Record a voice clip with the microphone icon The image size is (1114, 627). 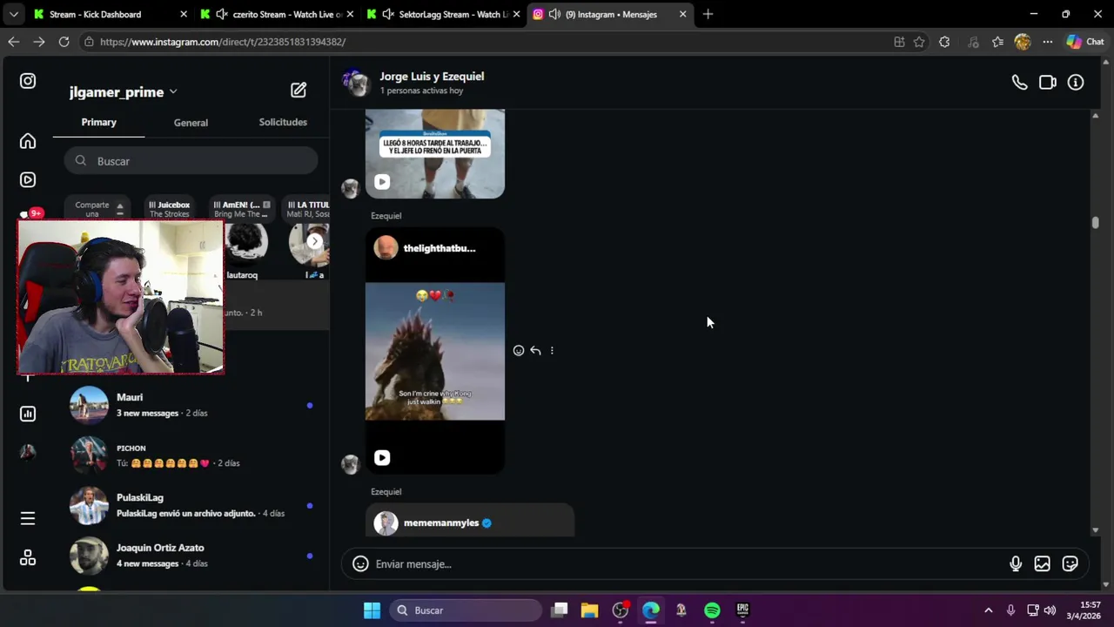click(x=1016, y=564)
